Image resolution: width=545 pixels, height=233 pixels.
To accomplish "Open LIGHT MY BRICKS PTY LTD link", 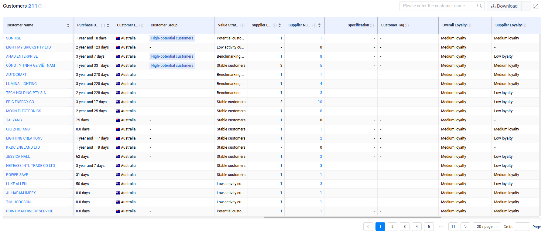I will [x=29, y=47].
